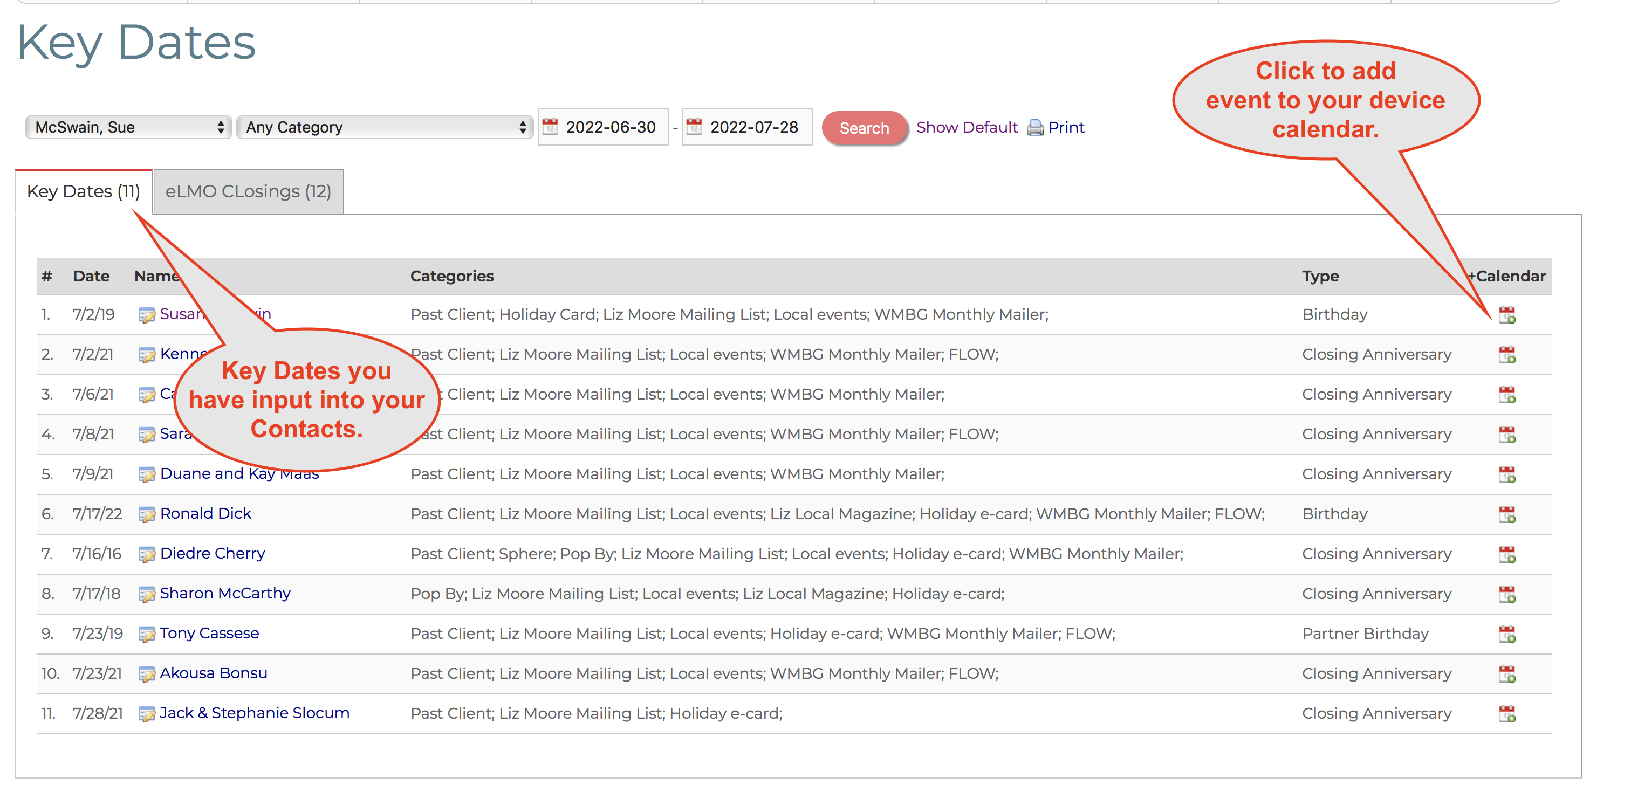Expand the agent selector arrow
The height and width of the screenshot is (812, 1631).
click(221, 127)
